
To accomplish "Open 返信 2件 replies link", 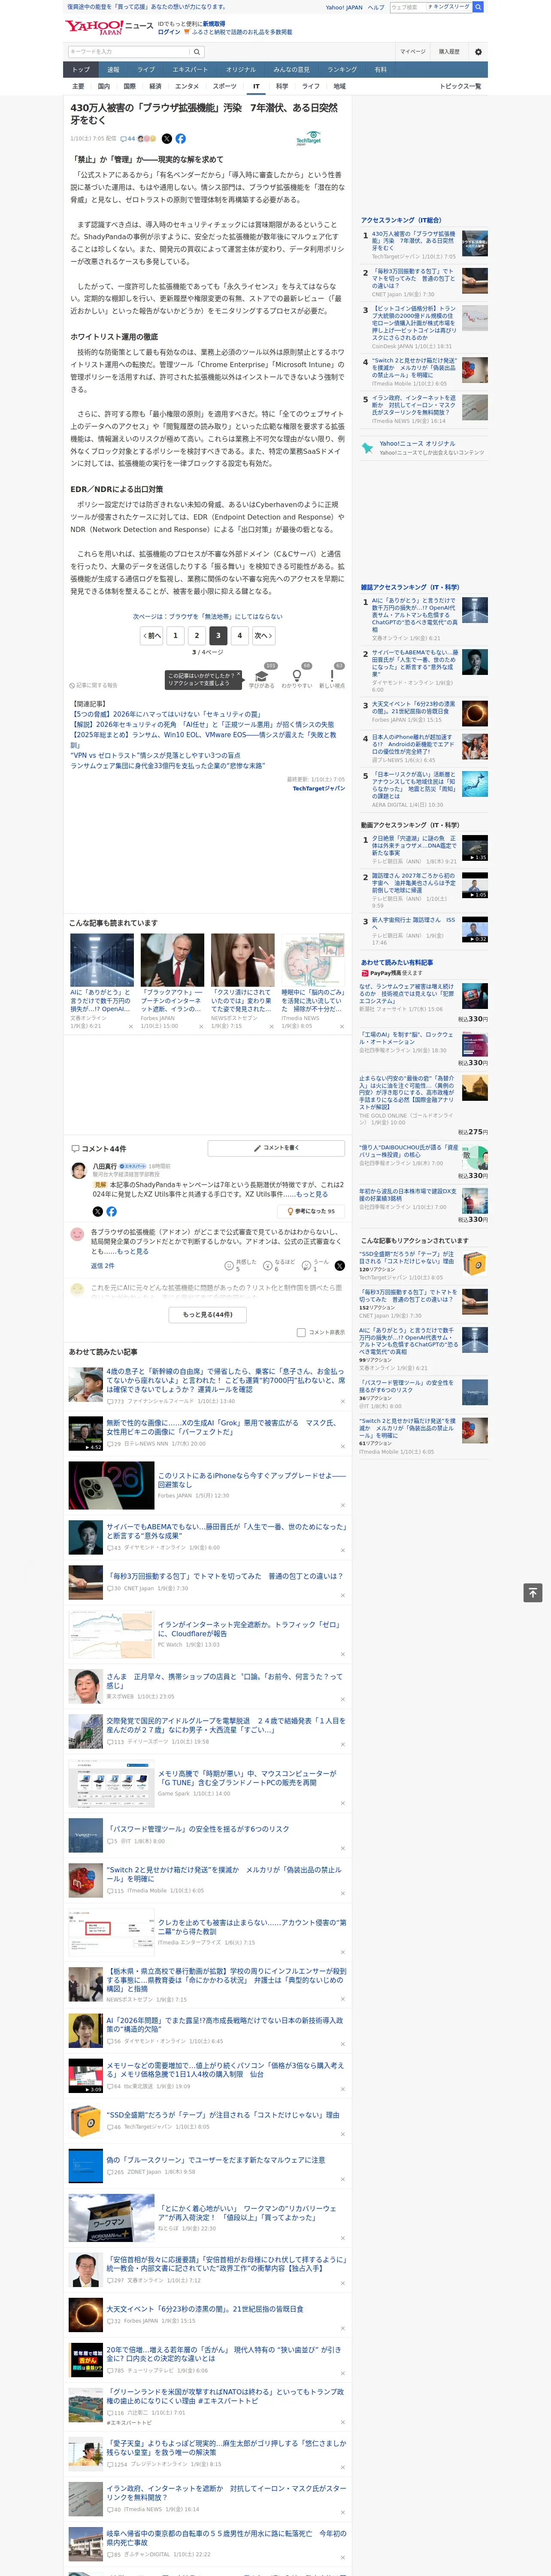I will click(103, 1266).
